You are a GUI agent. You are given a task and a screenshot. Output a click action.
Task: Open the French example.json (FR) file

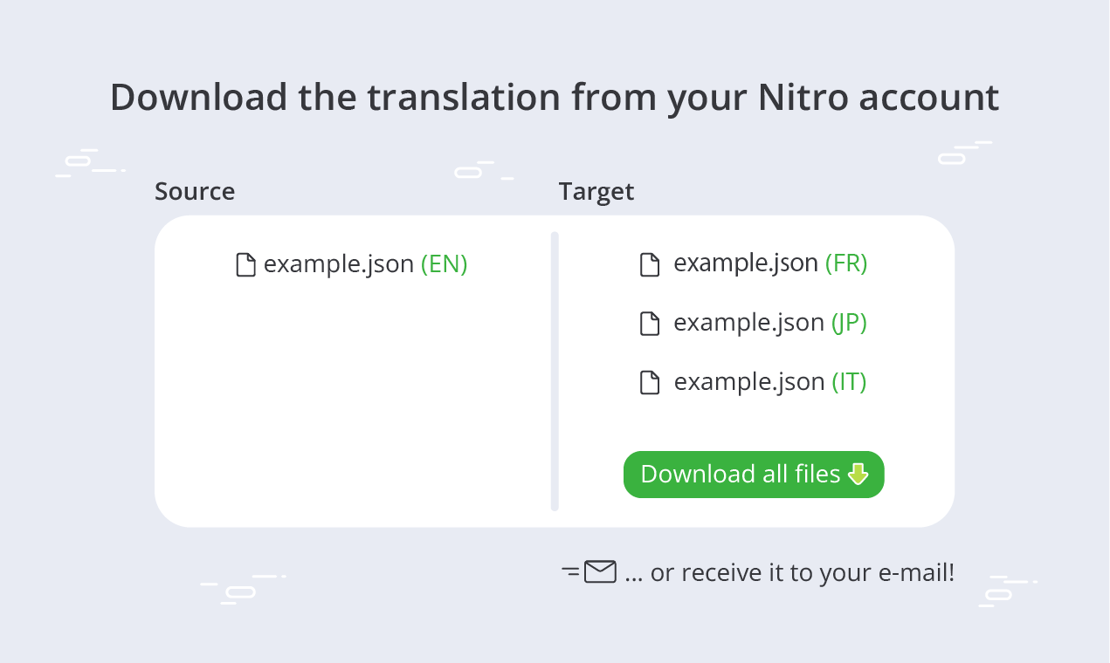754,263
